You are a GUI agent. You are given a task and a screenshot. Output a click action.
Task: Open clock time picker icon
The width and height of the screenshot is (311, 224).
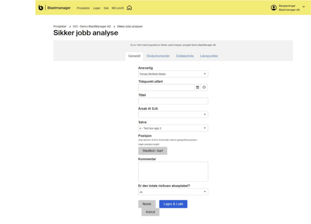pyautogui.click(x=204, y=87)
